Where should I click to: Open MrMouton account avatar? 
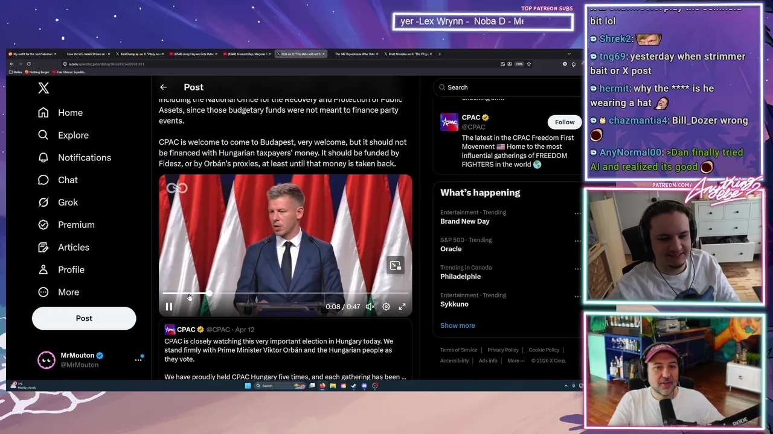point(46,360)
